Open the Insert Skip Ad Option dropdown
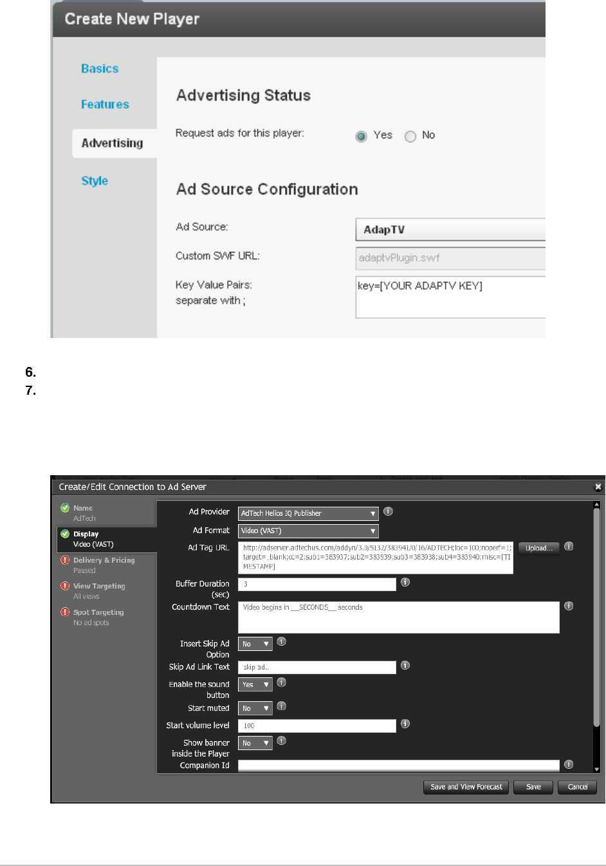The image size is (606, 866). 255,644
